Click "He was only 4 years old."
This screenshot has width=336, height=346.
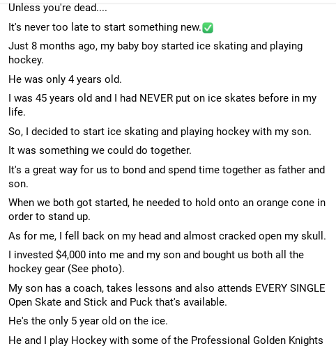65,79
